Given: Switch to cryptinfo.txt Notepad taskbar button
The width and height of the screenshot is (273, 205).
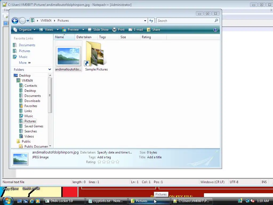Looking at the screenshot, I should click(x=106, y=201).
